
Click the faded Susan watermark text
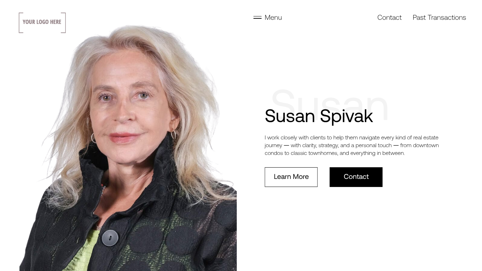[x=330, y=105]
